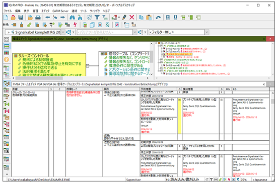277x184 pixels.
Task: Select 操作状況を信号で送る function item
Action: point(40,67)
